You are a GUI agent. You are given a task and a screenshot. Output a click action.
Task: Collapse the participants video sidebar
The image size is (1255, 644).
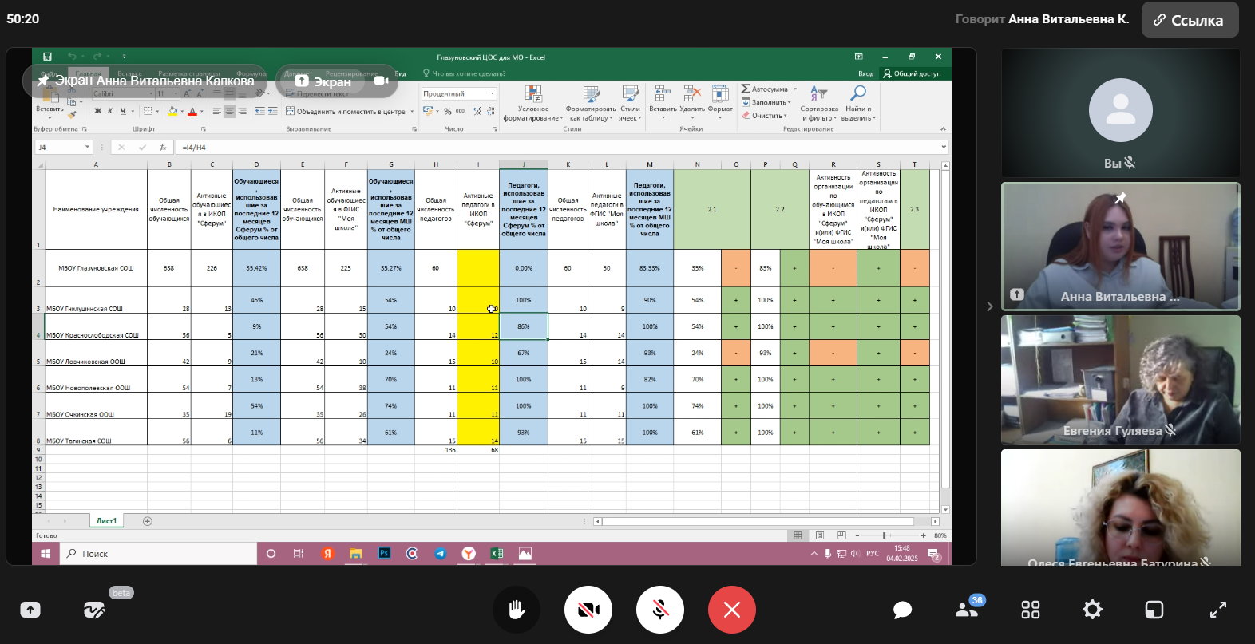990,306
